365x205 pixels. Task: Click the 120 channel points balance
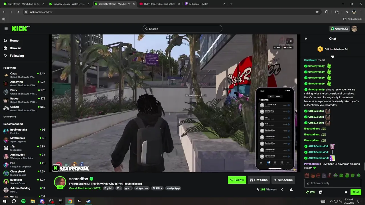(310, 192)
